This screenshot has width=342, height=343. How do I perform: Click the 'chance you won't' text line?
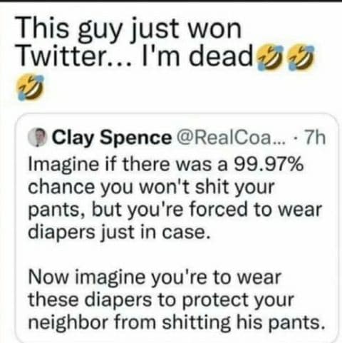[x=151, y=188]
